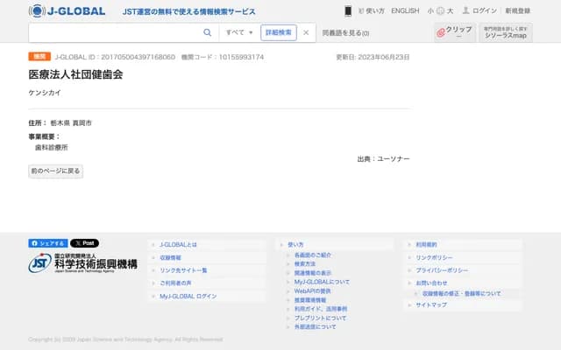Viewport: 561px width, 350px height.
Task: Click the main search input field
Action: coord(116,32)
